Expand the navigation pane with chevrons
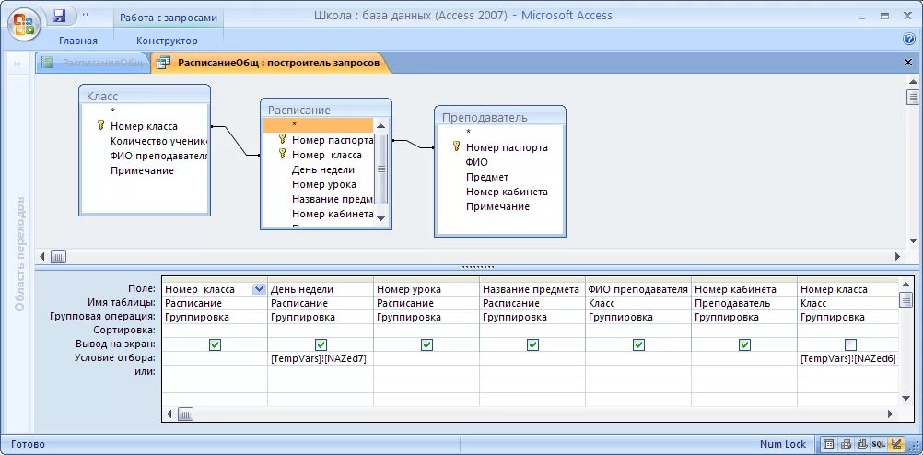923x455 pixels. click(x=18, y=63)
